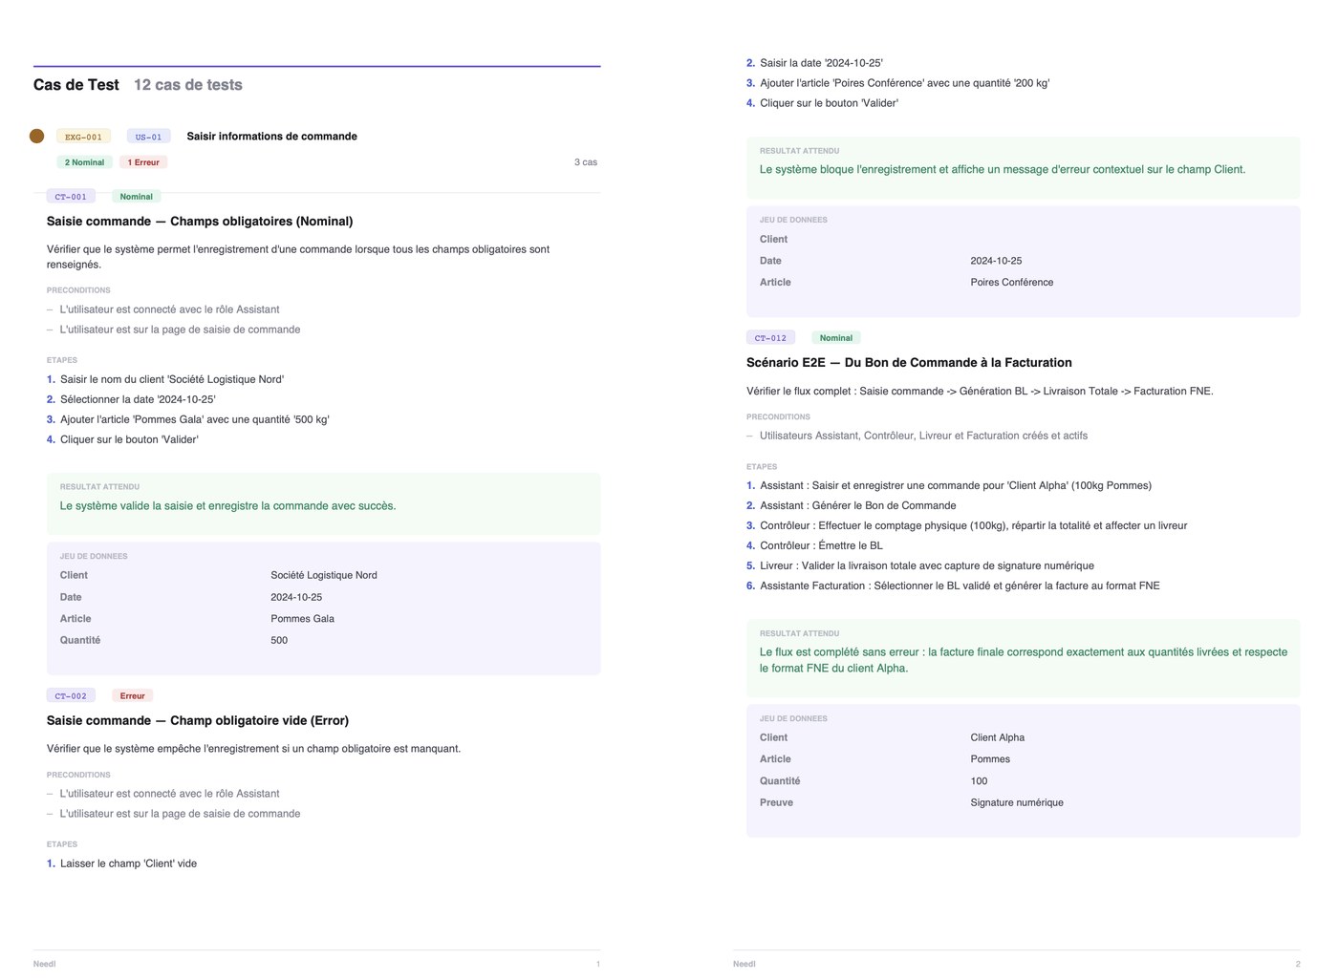Select the CT-002 test case tag

point(71,695)
